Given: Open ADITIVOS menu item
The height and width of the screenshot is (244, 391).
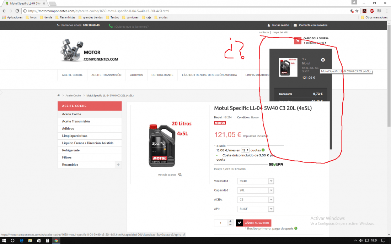Looking at the screenshot, I should click(x=136, y=75).
